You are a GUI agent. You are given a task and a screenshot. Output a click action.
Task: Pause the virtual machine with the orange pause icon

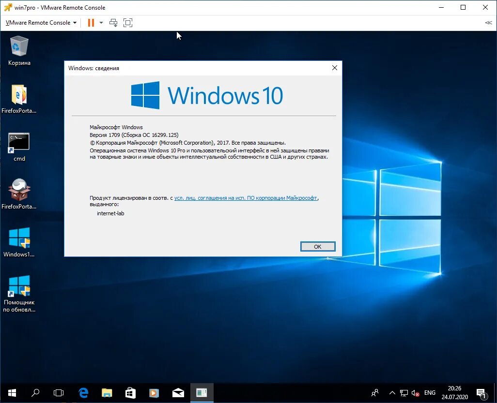click(91, 22)
